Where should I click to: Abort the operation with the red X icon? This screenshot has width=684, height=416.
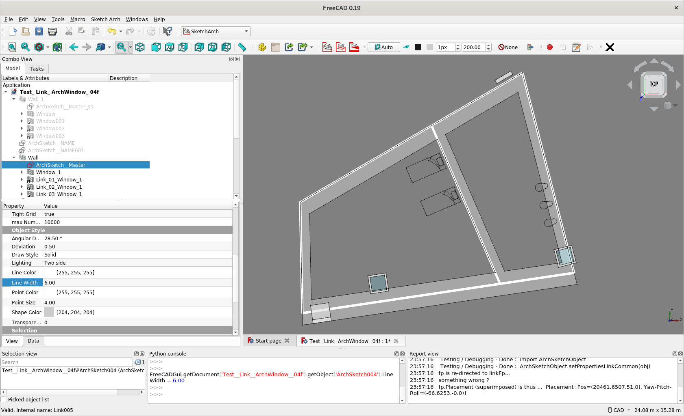[x=610, y=47]
